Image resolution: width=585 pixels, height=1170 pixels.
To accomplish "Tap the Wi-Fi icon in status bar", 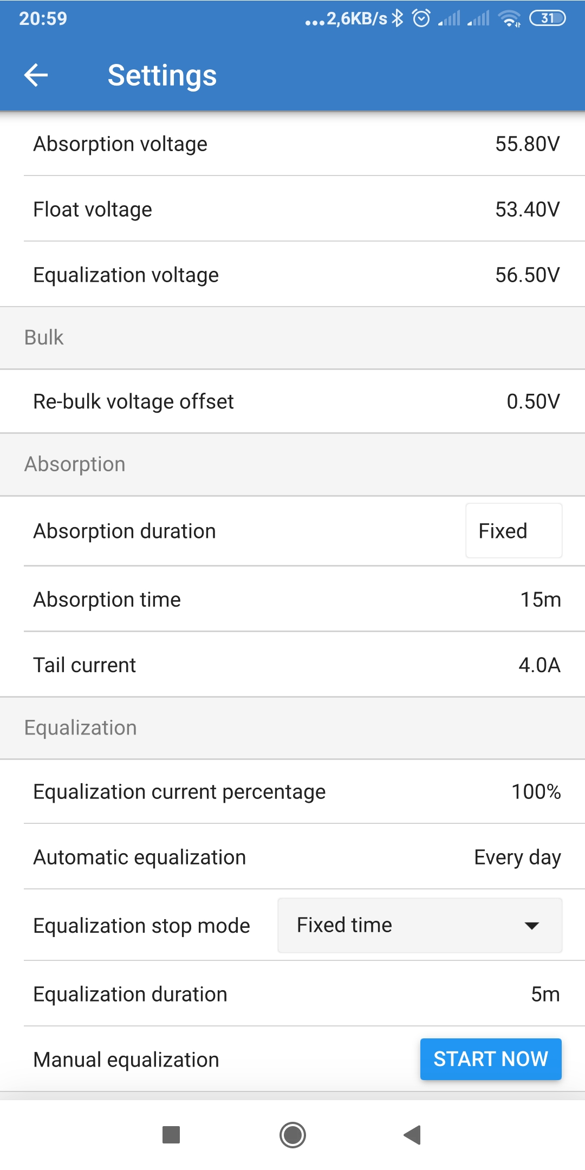I will [510, 18].
